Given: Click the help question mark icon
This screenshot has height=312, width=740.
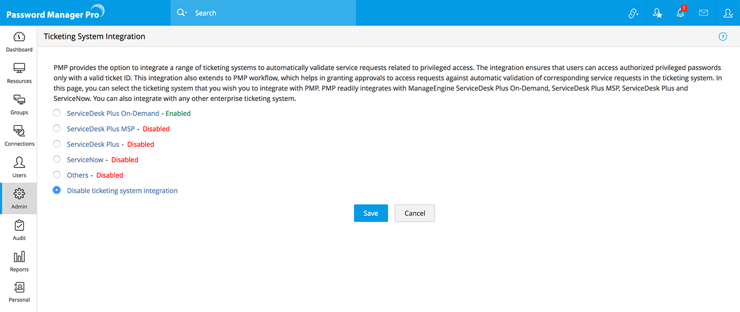Looking at the screenshot, I should (x=722, y=36).
